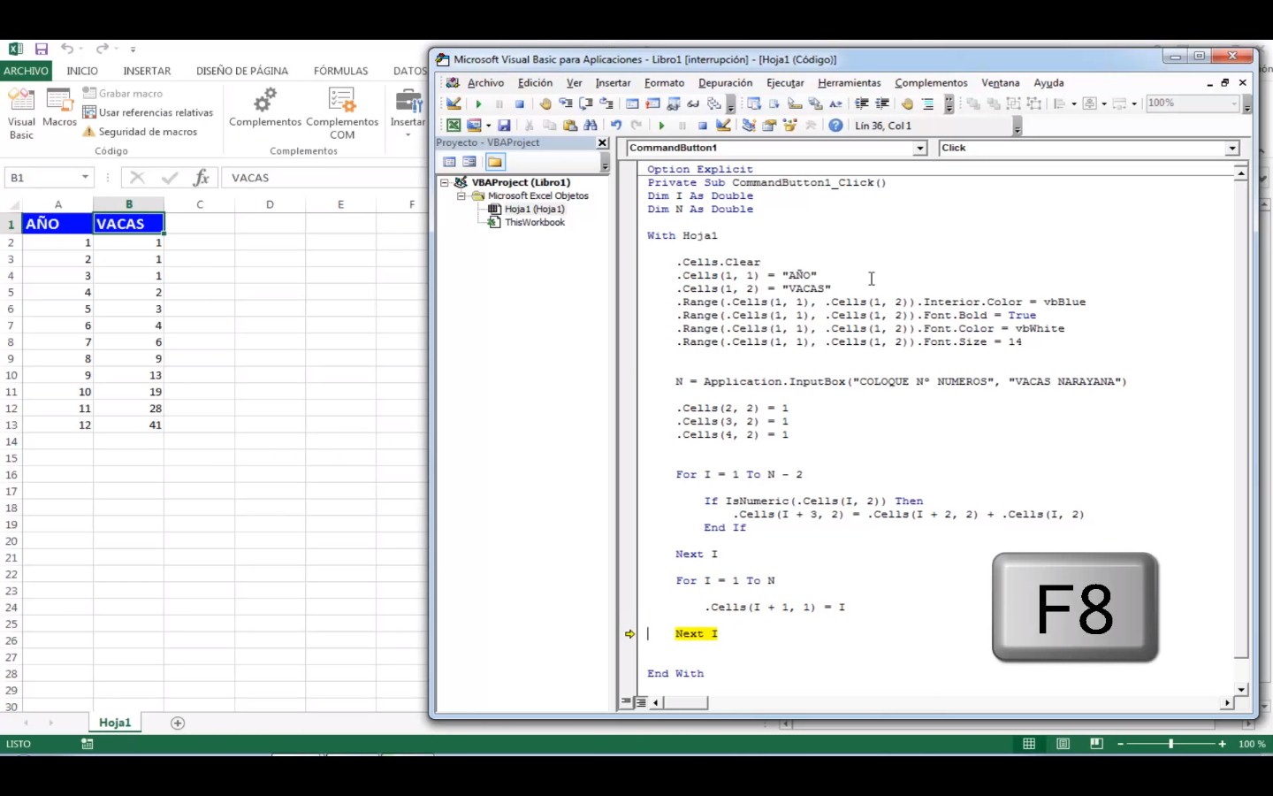Collapse the VBAProject (Libro1) tree node
The width and height of the screenshot is (1273, 796).
click(x=445, y=182)
